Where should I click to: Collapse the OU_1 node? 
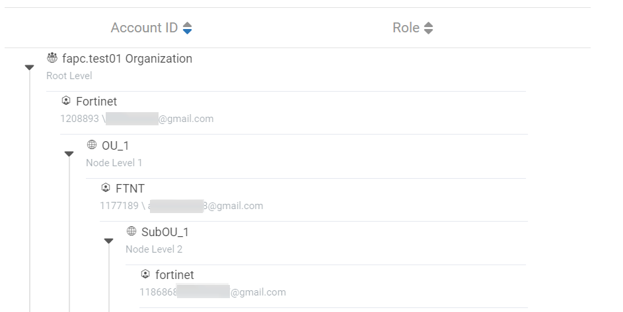click(x=69, y=154)
